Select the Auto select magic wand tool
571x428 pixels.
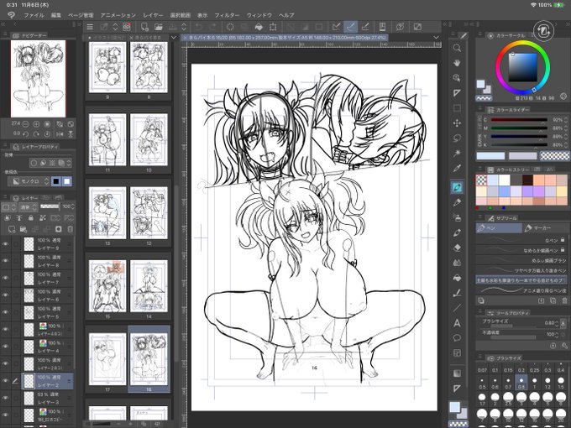click(457, 154)
